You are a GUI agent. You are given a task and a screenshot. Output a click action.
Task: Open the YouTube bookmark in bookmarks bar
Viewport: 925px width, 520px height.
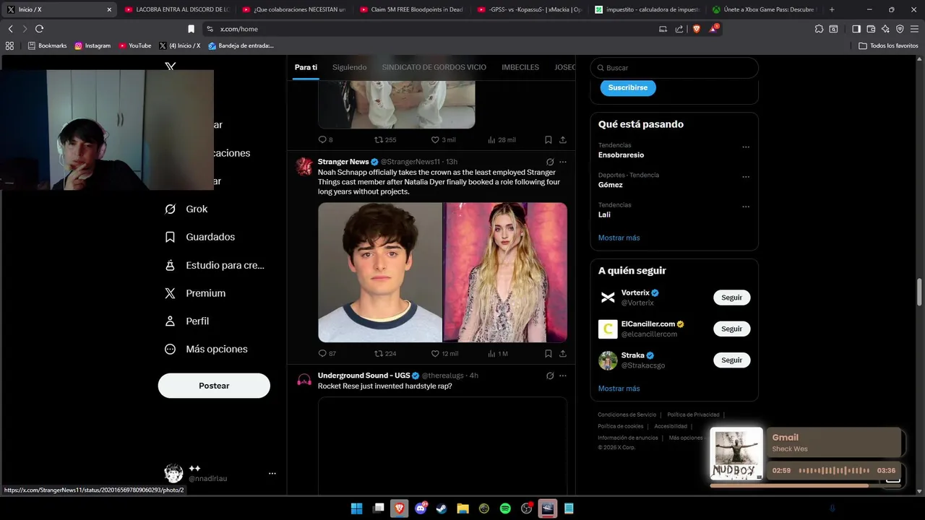tap(135, 45)
